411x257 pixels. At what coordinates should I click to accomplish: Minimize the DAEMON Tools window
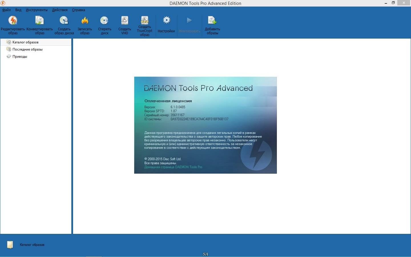386,3
